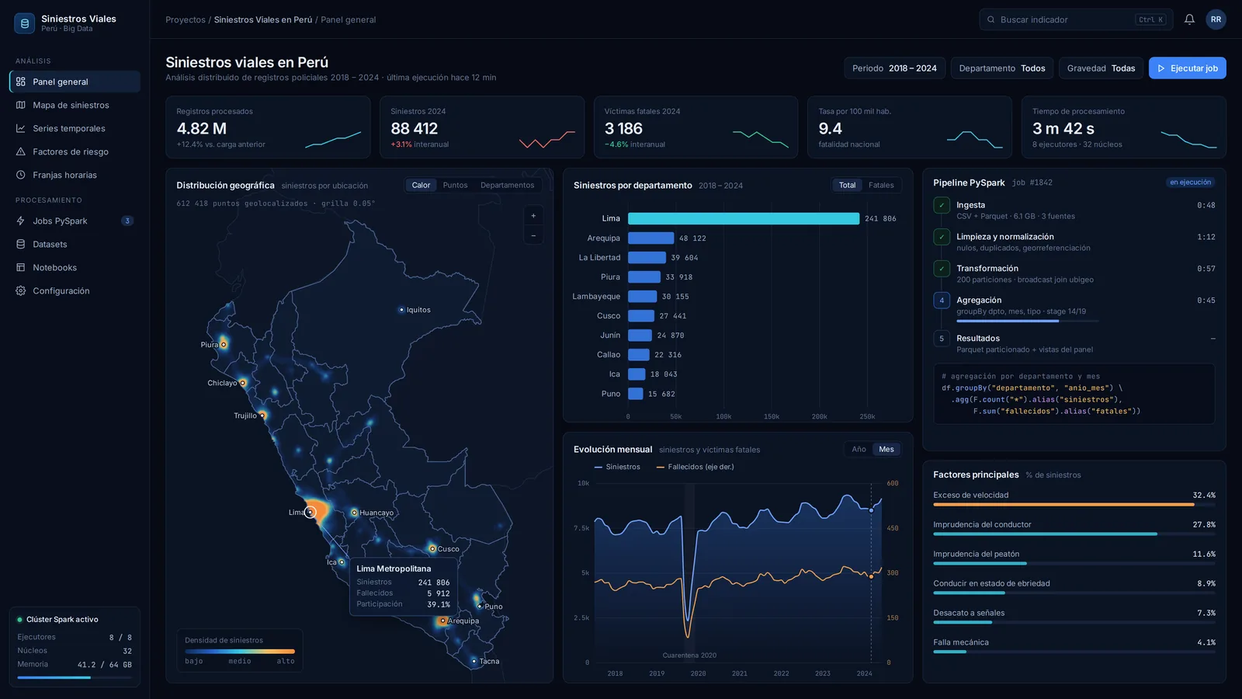
Task: Switch map view to Calor
Action: click(x=421, y=186)
